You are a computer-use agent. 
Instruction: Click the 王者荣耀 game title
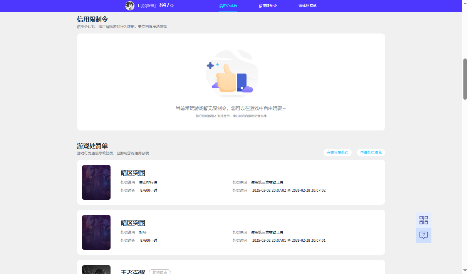click(x=133, y=272)
